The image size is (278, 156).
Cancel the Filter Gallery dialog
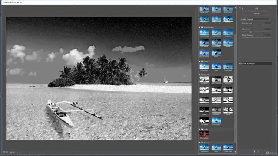[257, 13]
